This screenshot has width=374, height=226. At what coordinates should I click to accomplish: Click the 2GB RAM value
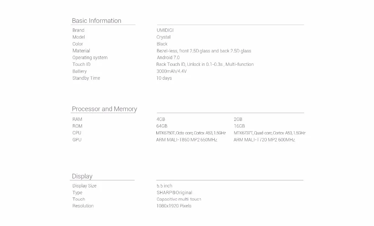[238, 119]
